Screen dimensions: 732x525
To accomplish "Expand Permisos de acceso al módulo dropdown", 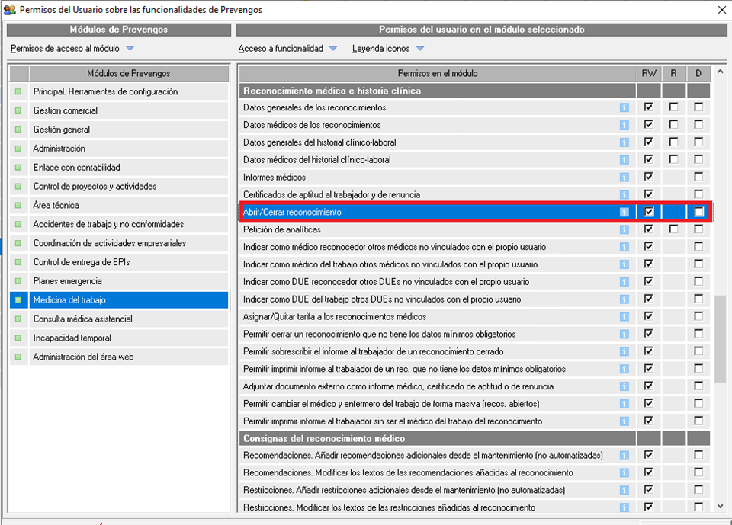I will [130, 49].
